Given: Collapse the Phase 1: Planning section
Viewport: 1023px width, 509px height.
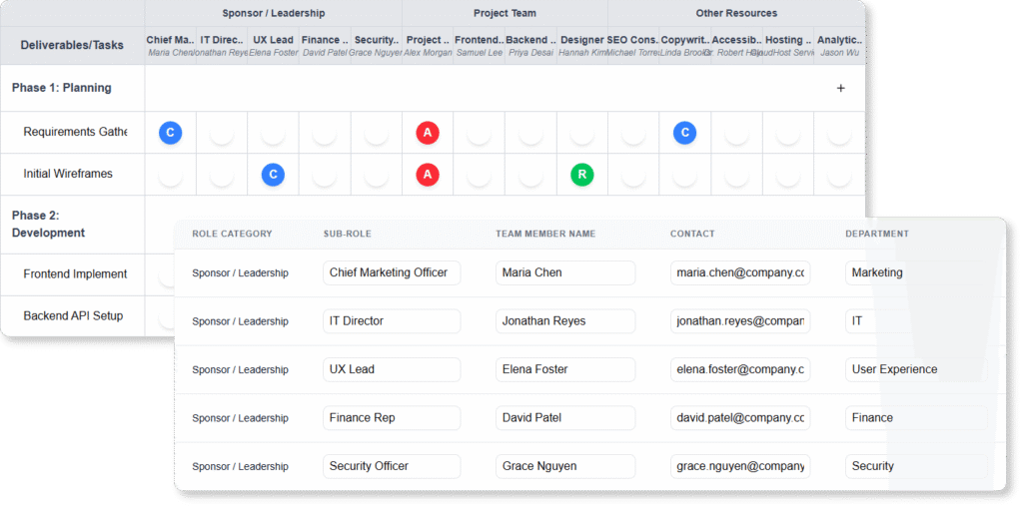Looking at the screenshot, I should coord(62,88).
